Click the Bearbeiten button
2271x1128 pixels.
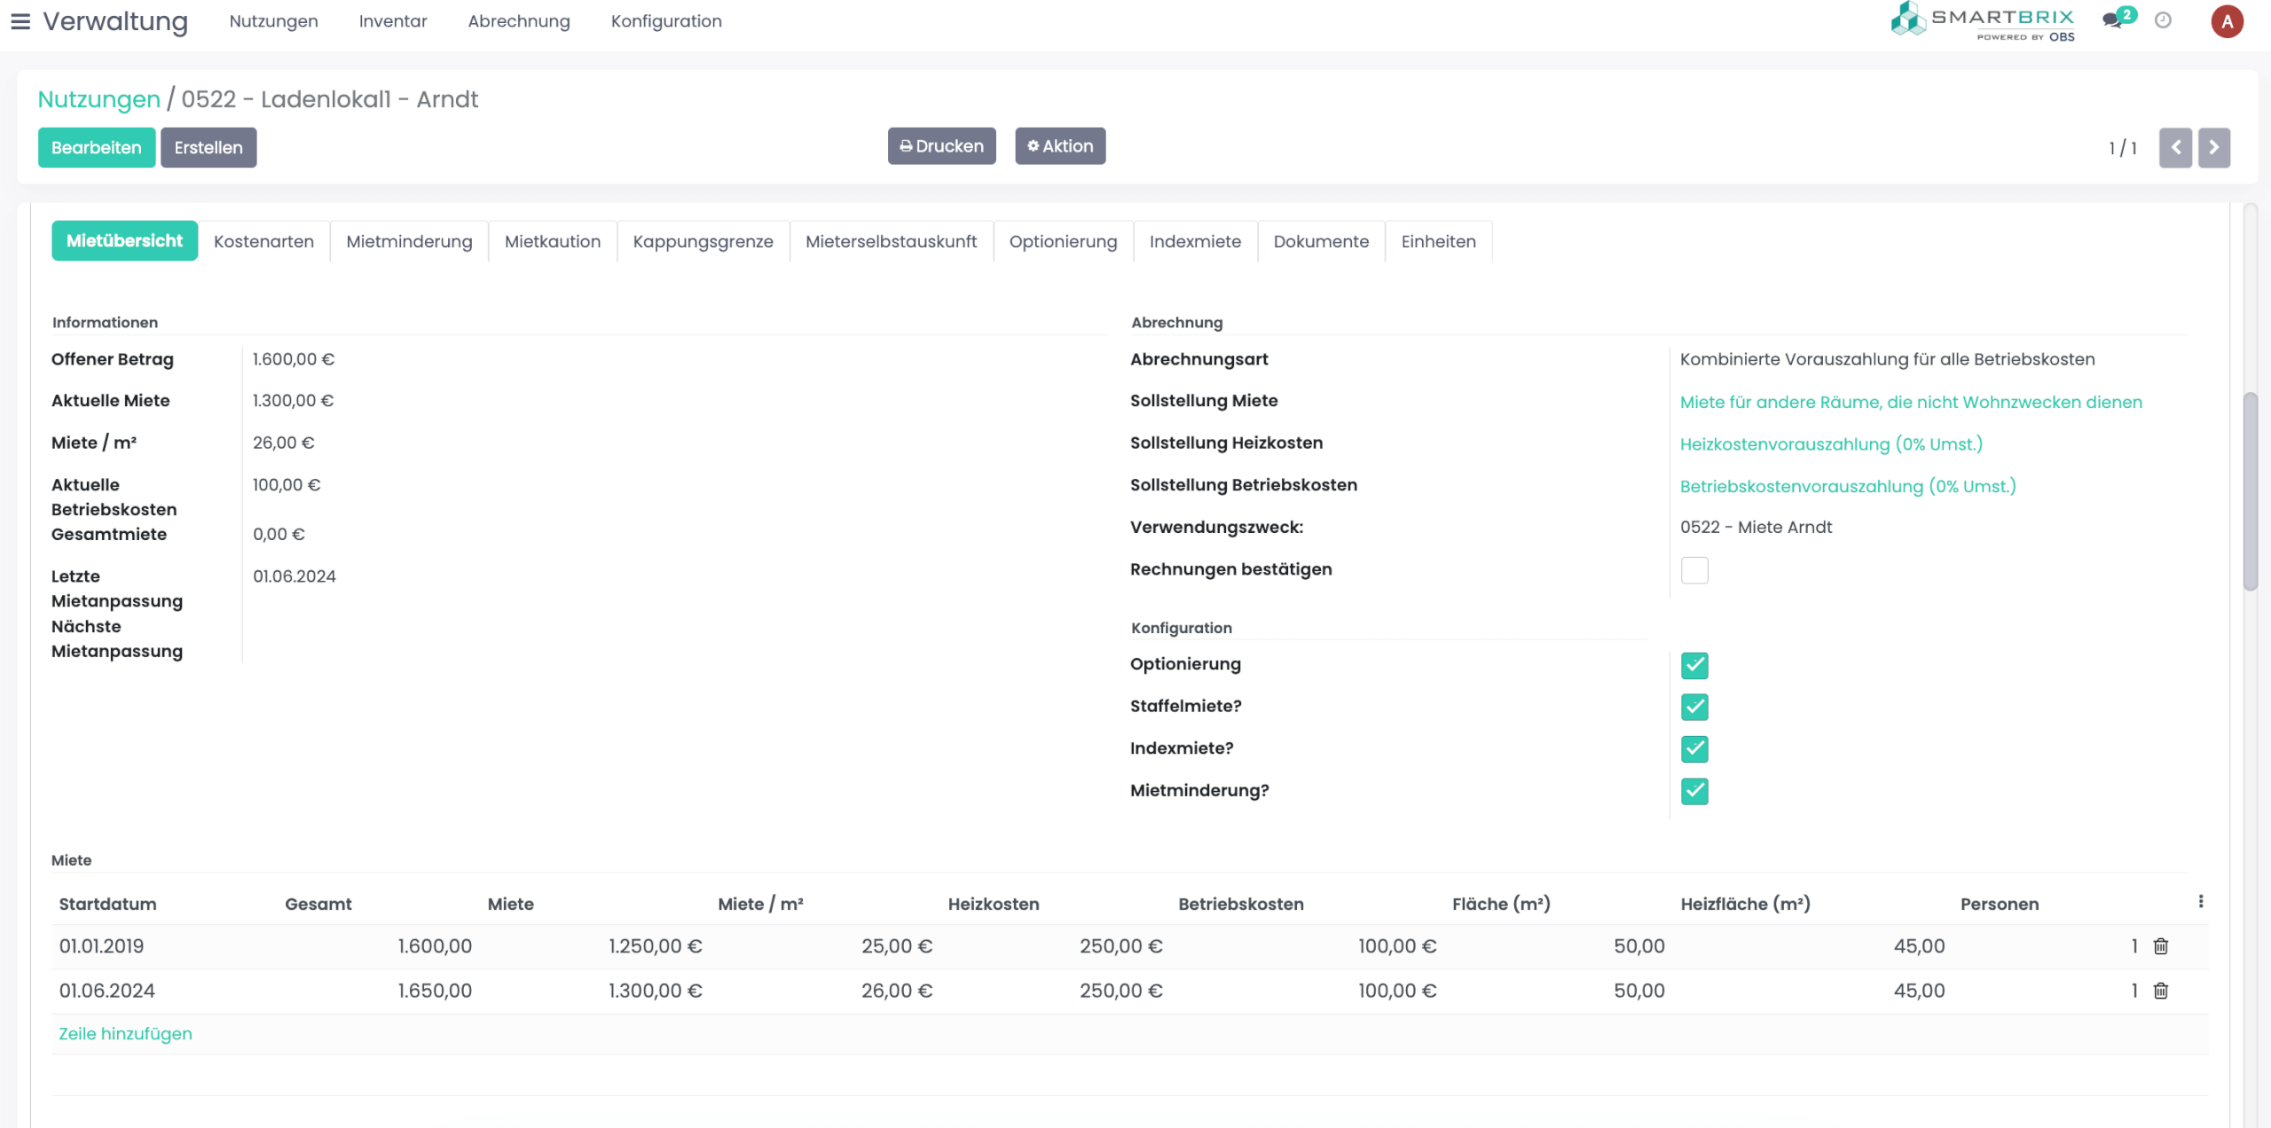(97, 147)
